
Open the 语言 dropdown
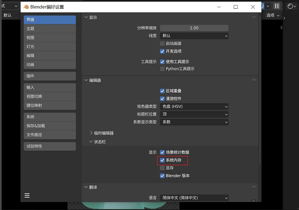coord(194,198)
